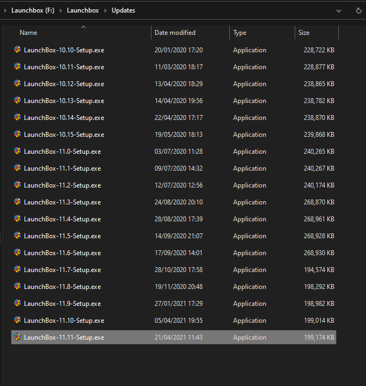Screen dimensions: 366x386
Task: Click the LaunchBox-10.13-Setup.exe file icon
Action: pyautogui.click(x=17, y=100)
